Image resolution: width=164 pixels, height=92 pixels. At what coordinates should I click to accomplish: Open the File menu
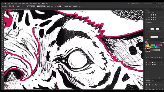pyautogui.click(x=9, y=4)
